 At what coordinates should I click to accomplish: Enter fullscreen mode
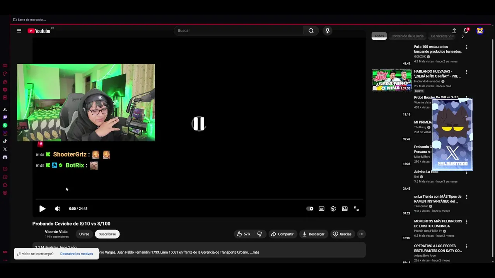pos(356,208)
